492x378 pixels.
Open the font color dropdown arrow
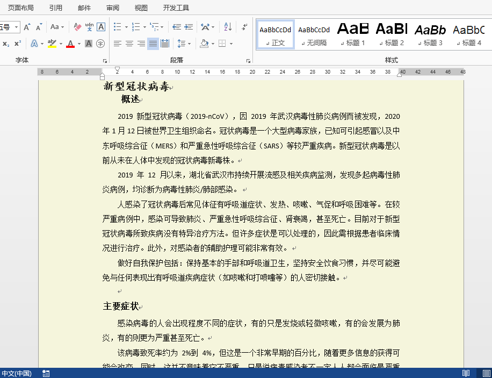click(x=78, y=43)
